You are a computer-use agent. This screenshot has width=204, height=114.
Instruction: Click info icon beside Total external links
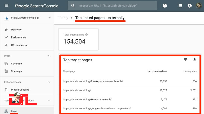(87, 35)
